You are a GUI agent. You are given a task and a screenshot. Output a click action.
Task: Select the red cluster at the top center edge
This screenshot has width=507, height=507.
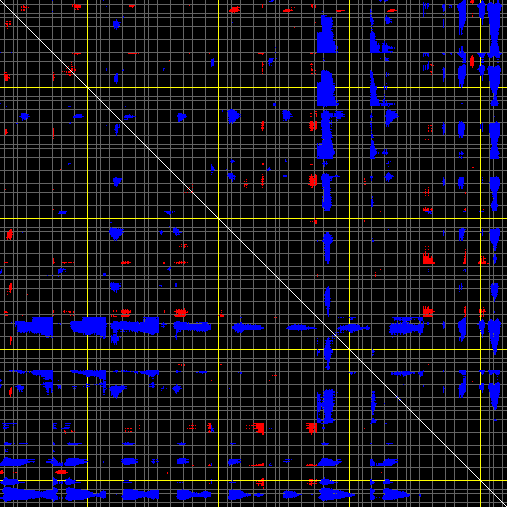tap(235, 9)
